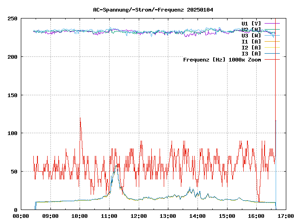Select the I3 [A] legend entry
296x222 pixels.
(251, 53)
